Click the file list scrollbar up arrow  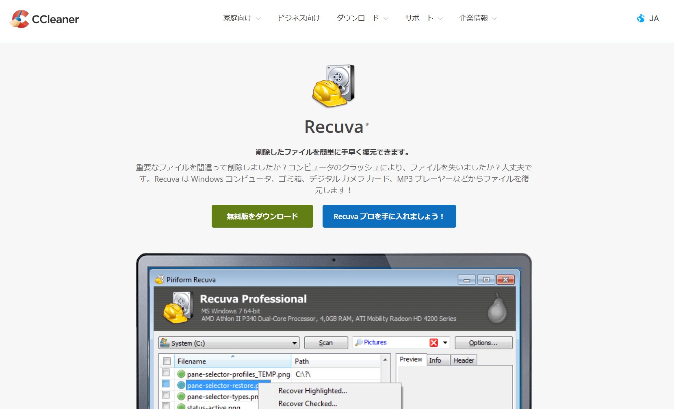coord(385,360)
